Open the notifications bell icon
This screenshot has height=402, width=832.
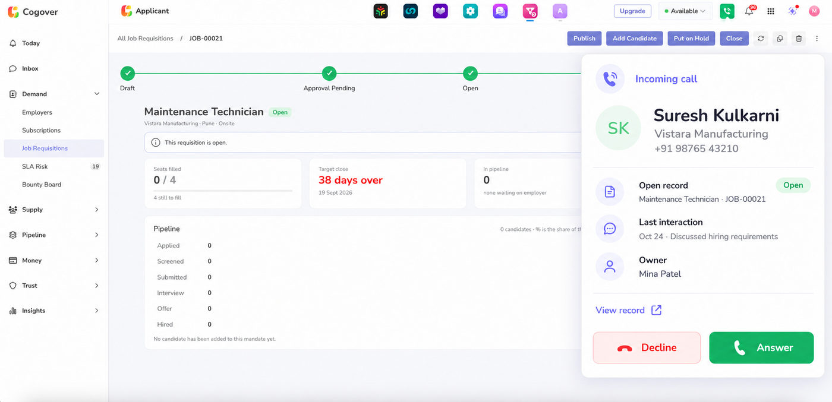[749, 11]
